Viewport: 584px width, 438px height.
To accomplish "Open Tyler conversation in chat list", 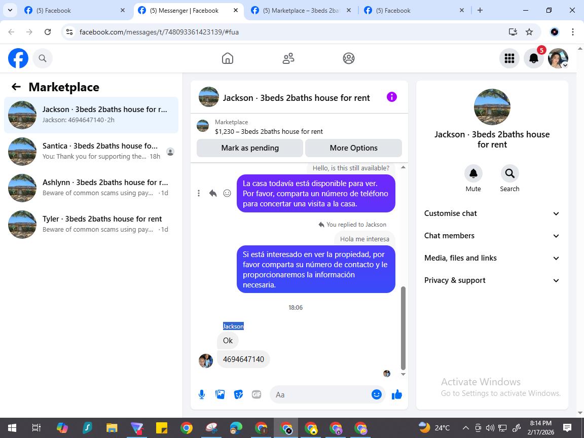I will coord(91,224).
